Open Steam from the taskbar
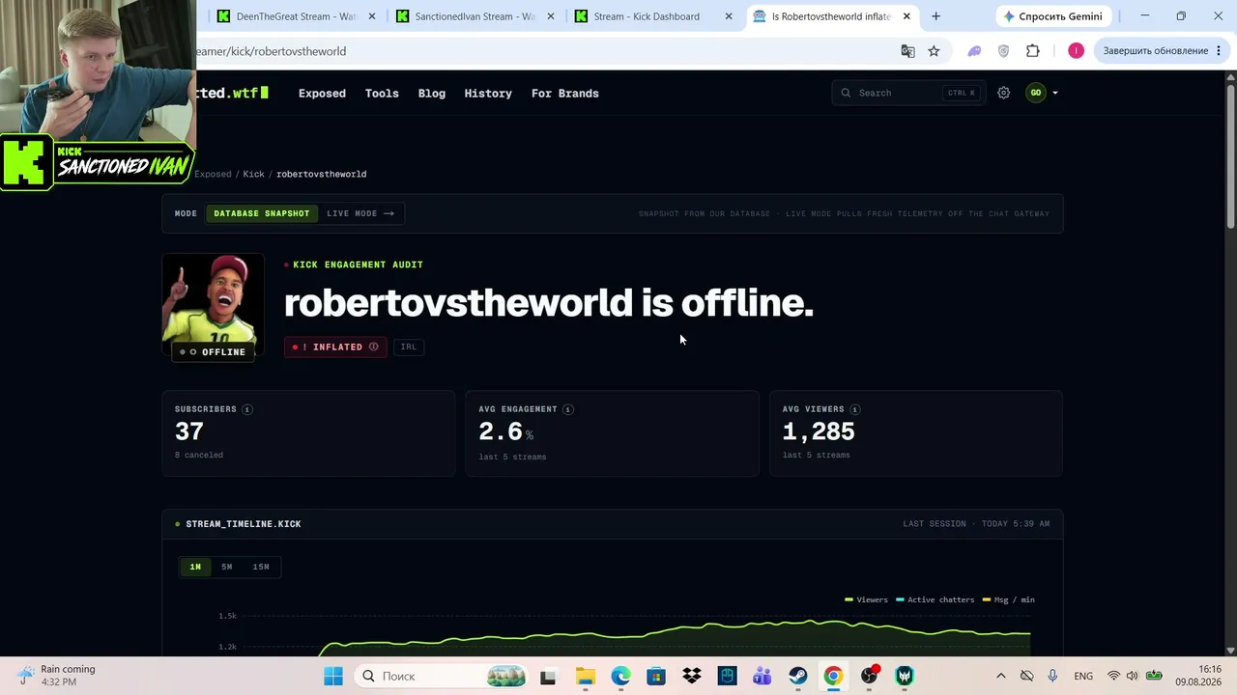The height and width of the screenshot is (695, 1237). (798, 676)
